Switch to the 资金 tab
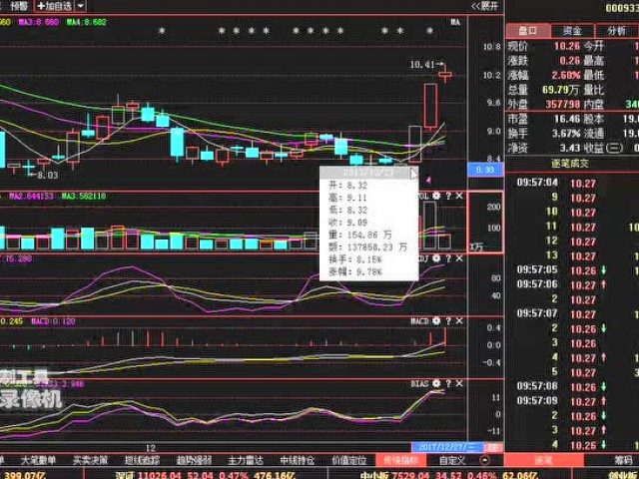Viewport: 639px width, 479px height. tap(572, 31)
